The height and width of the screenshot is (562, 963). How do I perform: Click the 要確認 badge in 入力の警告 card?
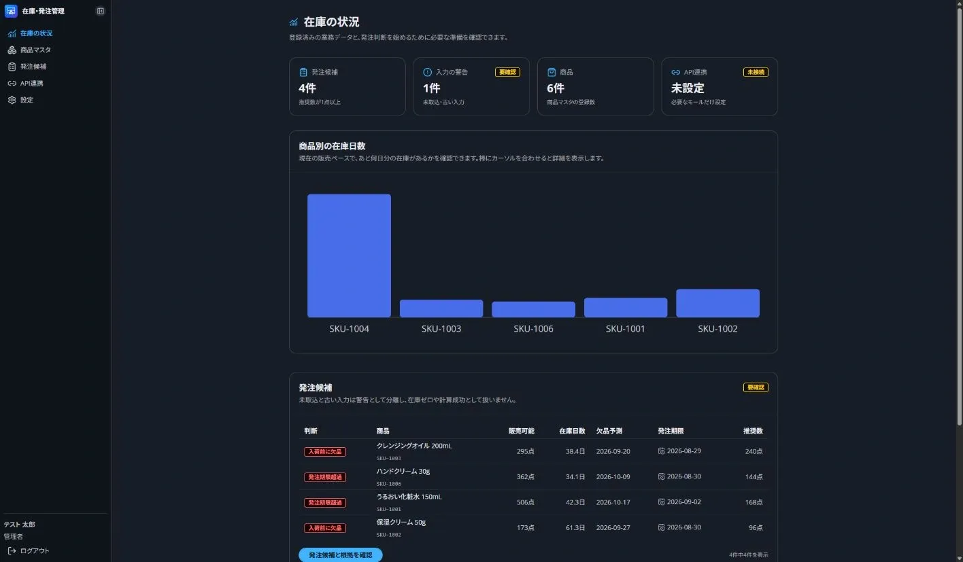507,72
